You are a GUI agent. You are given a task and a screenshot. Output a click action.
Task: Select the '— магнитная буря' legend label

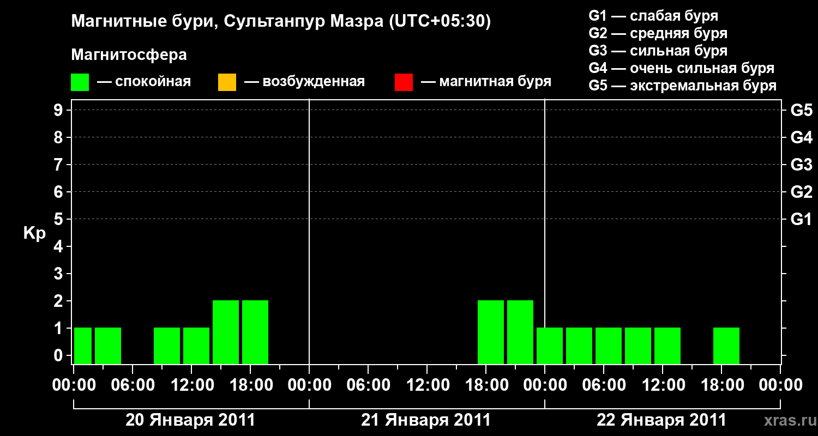486,82
